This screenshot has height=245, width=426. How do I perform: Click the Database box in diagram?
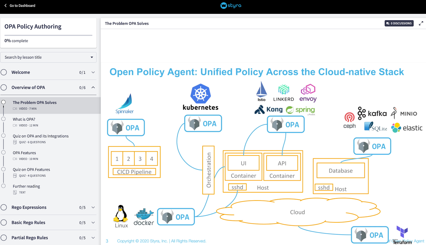click(341, 170)
